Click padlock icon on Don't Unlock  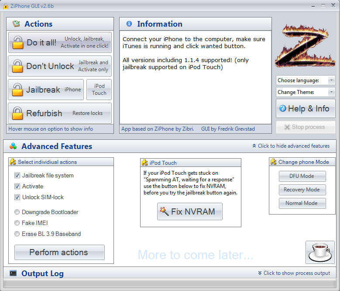(x=17, y=66)
